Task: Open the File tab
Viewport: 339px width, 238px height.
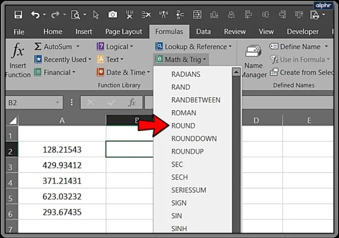Action: point(19,32)
